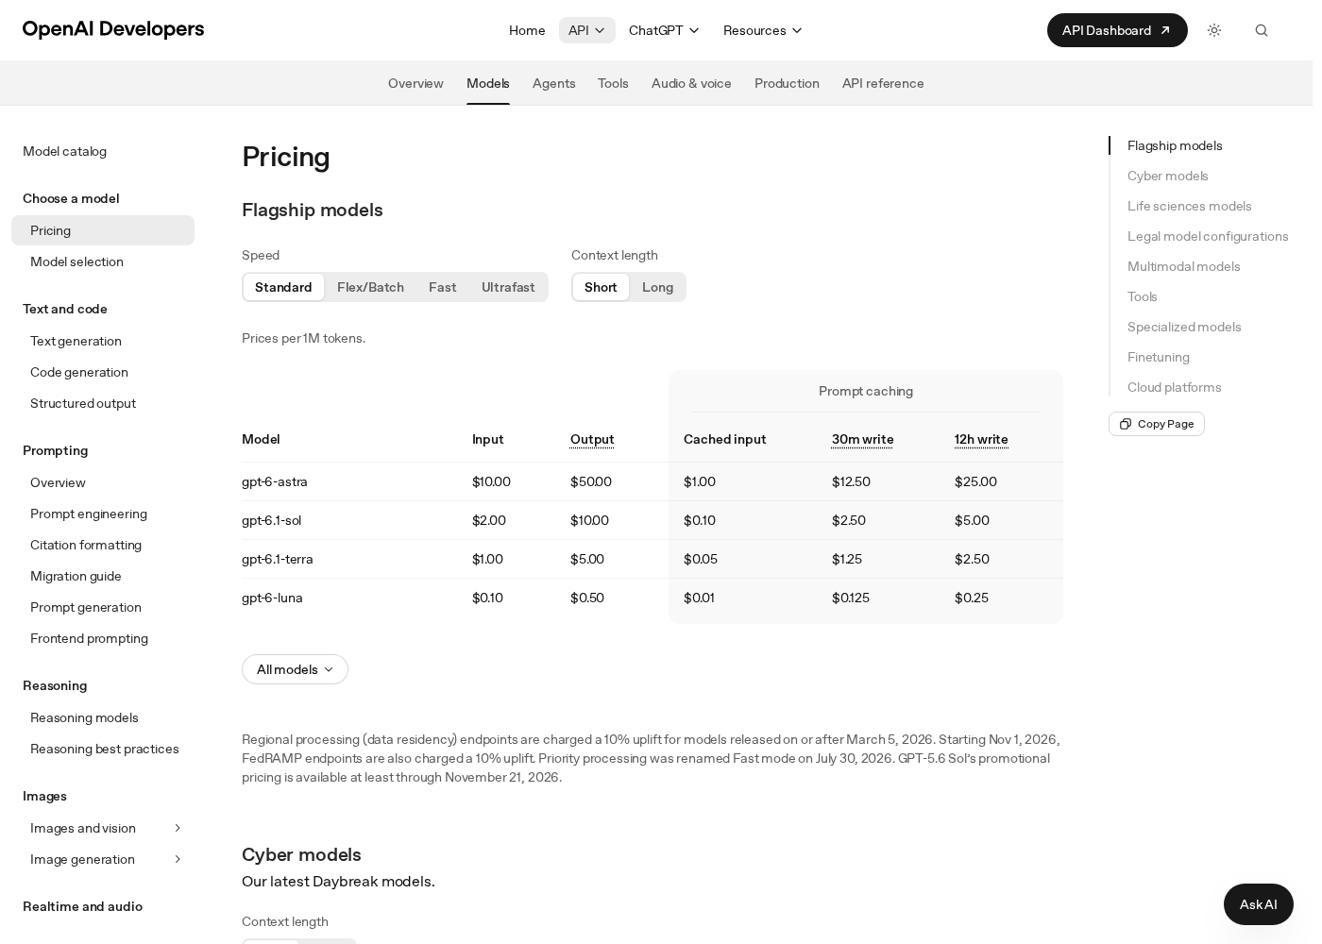
Task: Go to OpenAI Developers homepage logo
Action: pyautogui.click(x=113, y=29)
